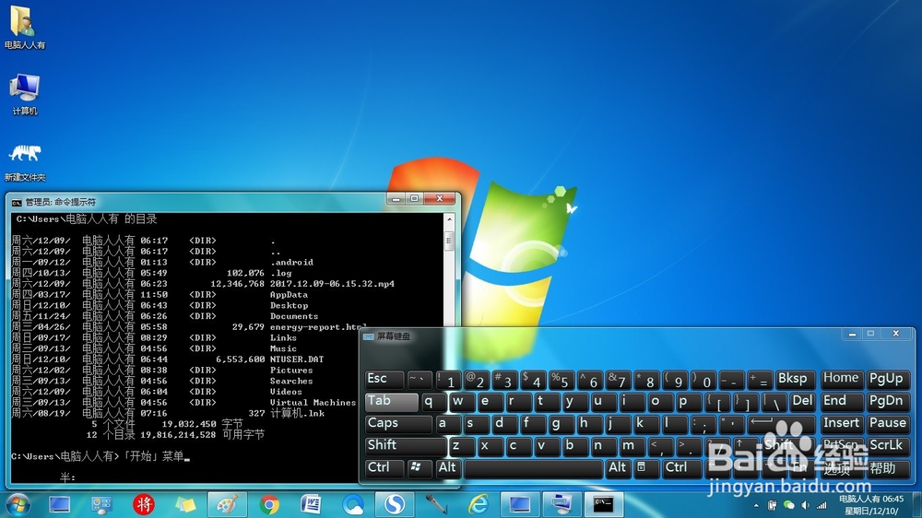Toggle right Alt on screen keyboard
Viewport: 922px width, 518px height.
point(618,468)
